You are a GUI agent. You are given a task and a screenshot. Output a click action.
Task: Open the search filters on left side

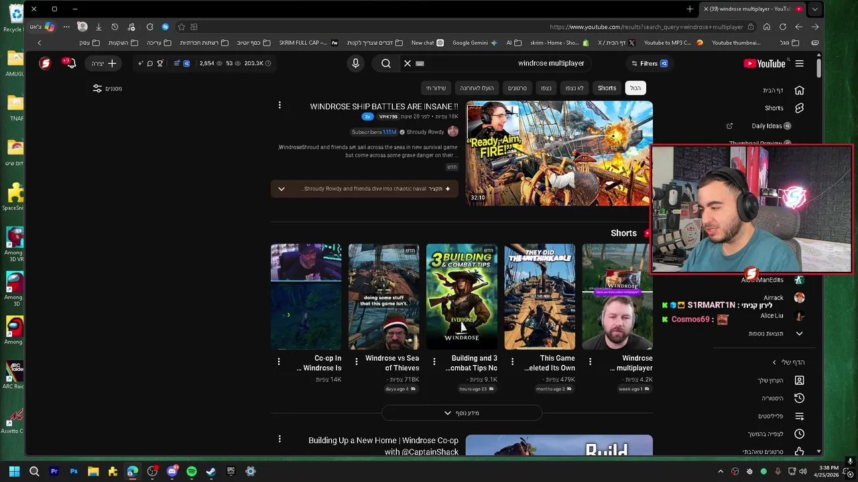tap(107, 88)
